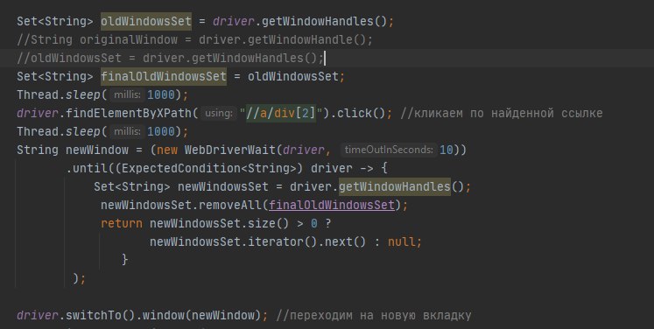This screenshot has height=329, width=654.
Task: Click the highlighted oldWindowsSet variable declaration
Action: (146, 21)
